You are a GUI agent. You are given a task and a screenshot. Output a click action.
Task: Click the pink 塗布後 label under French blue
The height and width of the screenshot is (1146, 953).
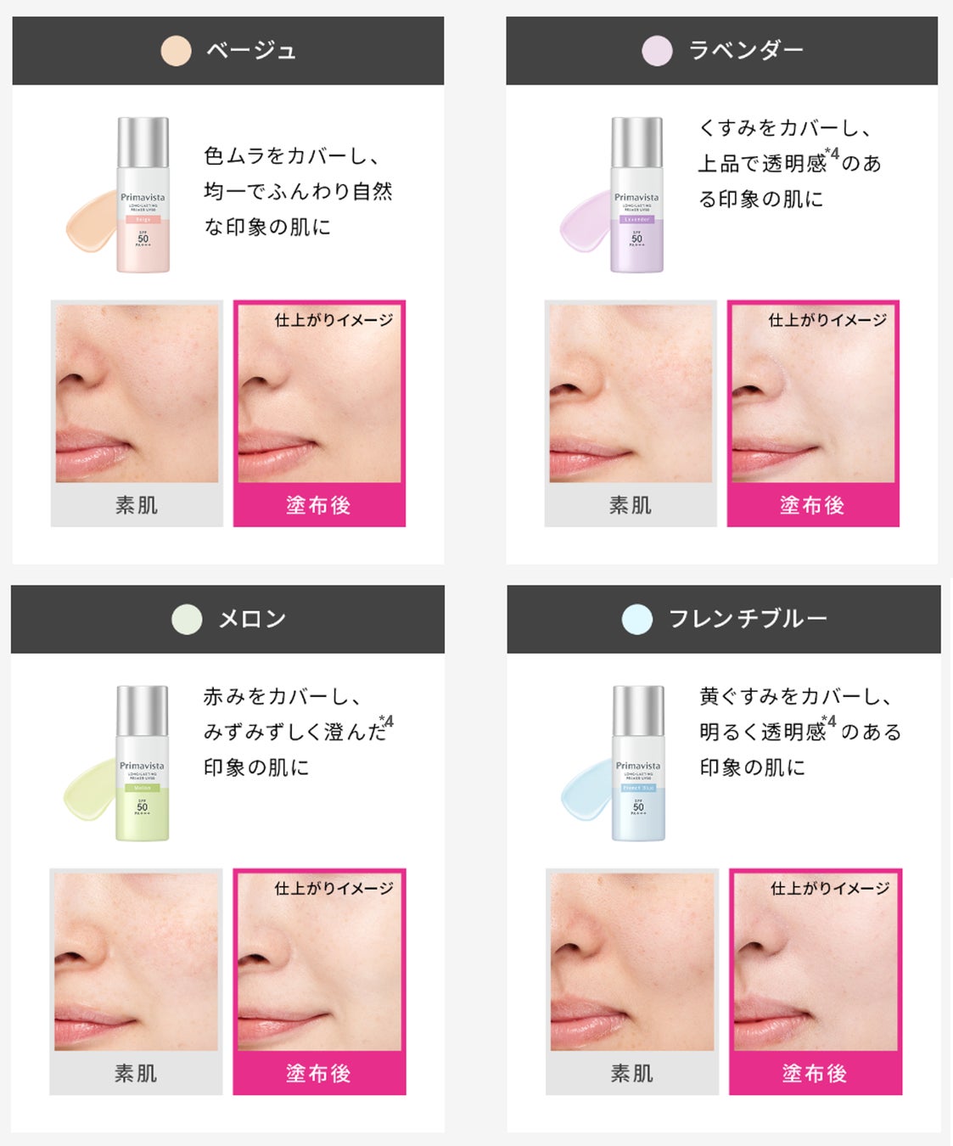pos(816,1073)
